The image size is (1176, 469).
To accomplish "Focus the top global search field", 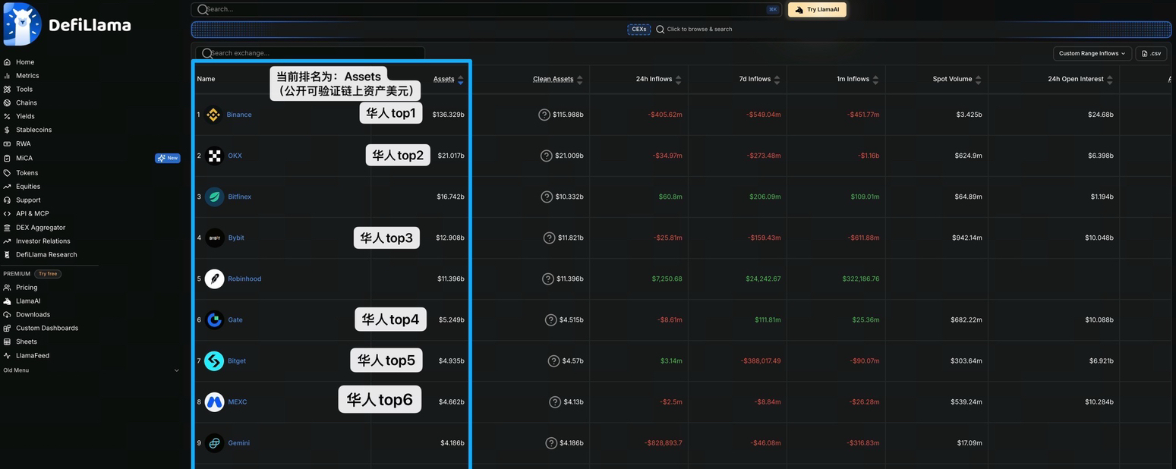I will [x=487, y=10].
